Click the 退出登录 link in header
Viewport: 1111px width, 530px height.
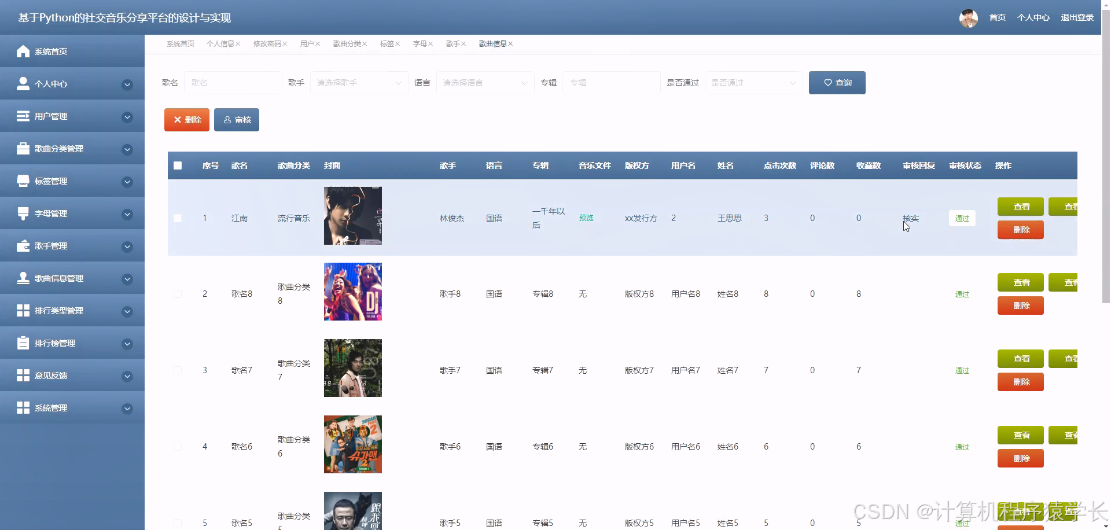coord(1077,18)
